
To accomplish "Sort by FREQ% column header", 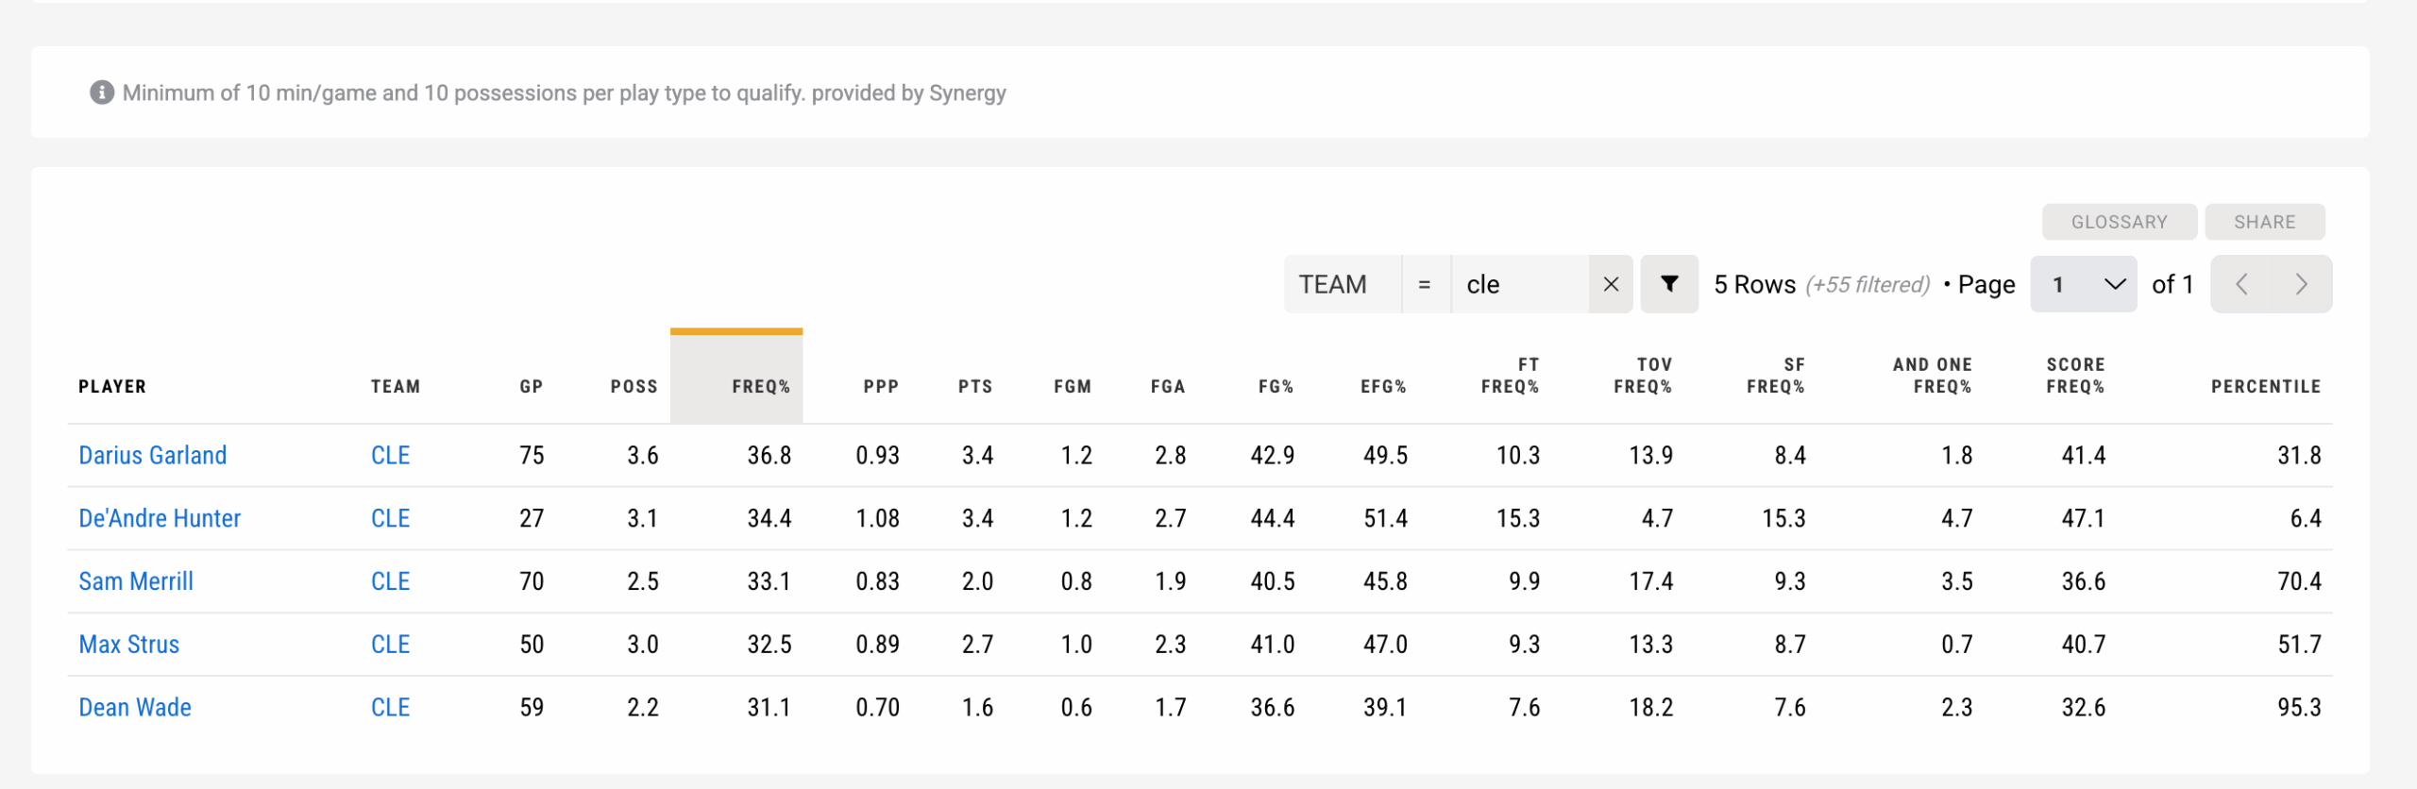I will 760,386.
